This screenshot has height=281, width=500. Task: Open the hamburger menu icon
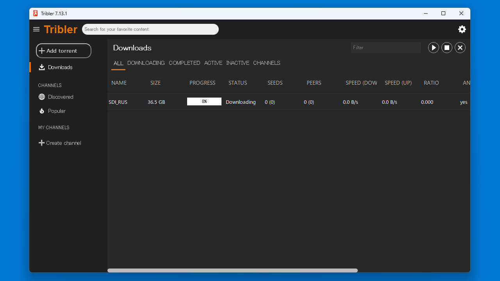(36, 29)
